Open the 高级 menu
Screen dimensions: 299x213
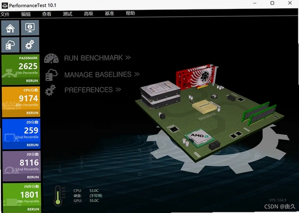coord(89,13)
